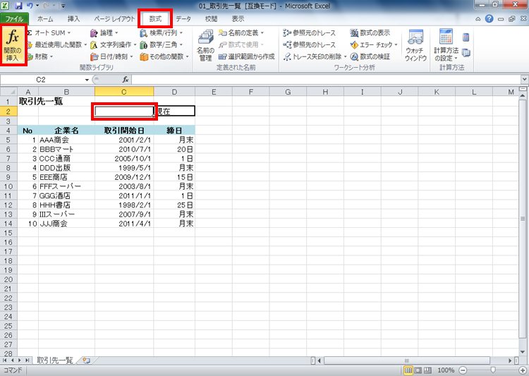Click Create from Selection (選択範囲から作成)
Screen dimensions: 529x376
(x=247, y=56)
